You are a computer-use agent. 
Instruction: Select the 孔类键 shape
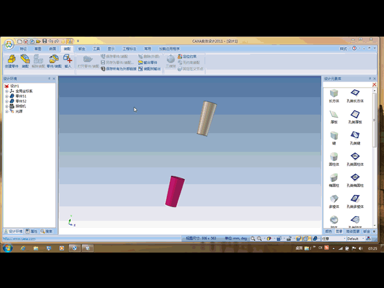tap(355, 138)
